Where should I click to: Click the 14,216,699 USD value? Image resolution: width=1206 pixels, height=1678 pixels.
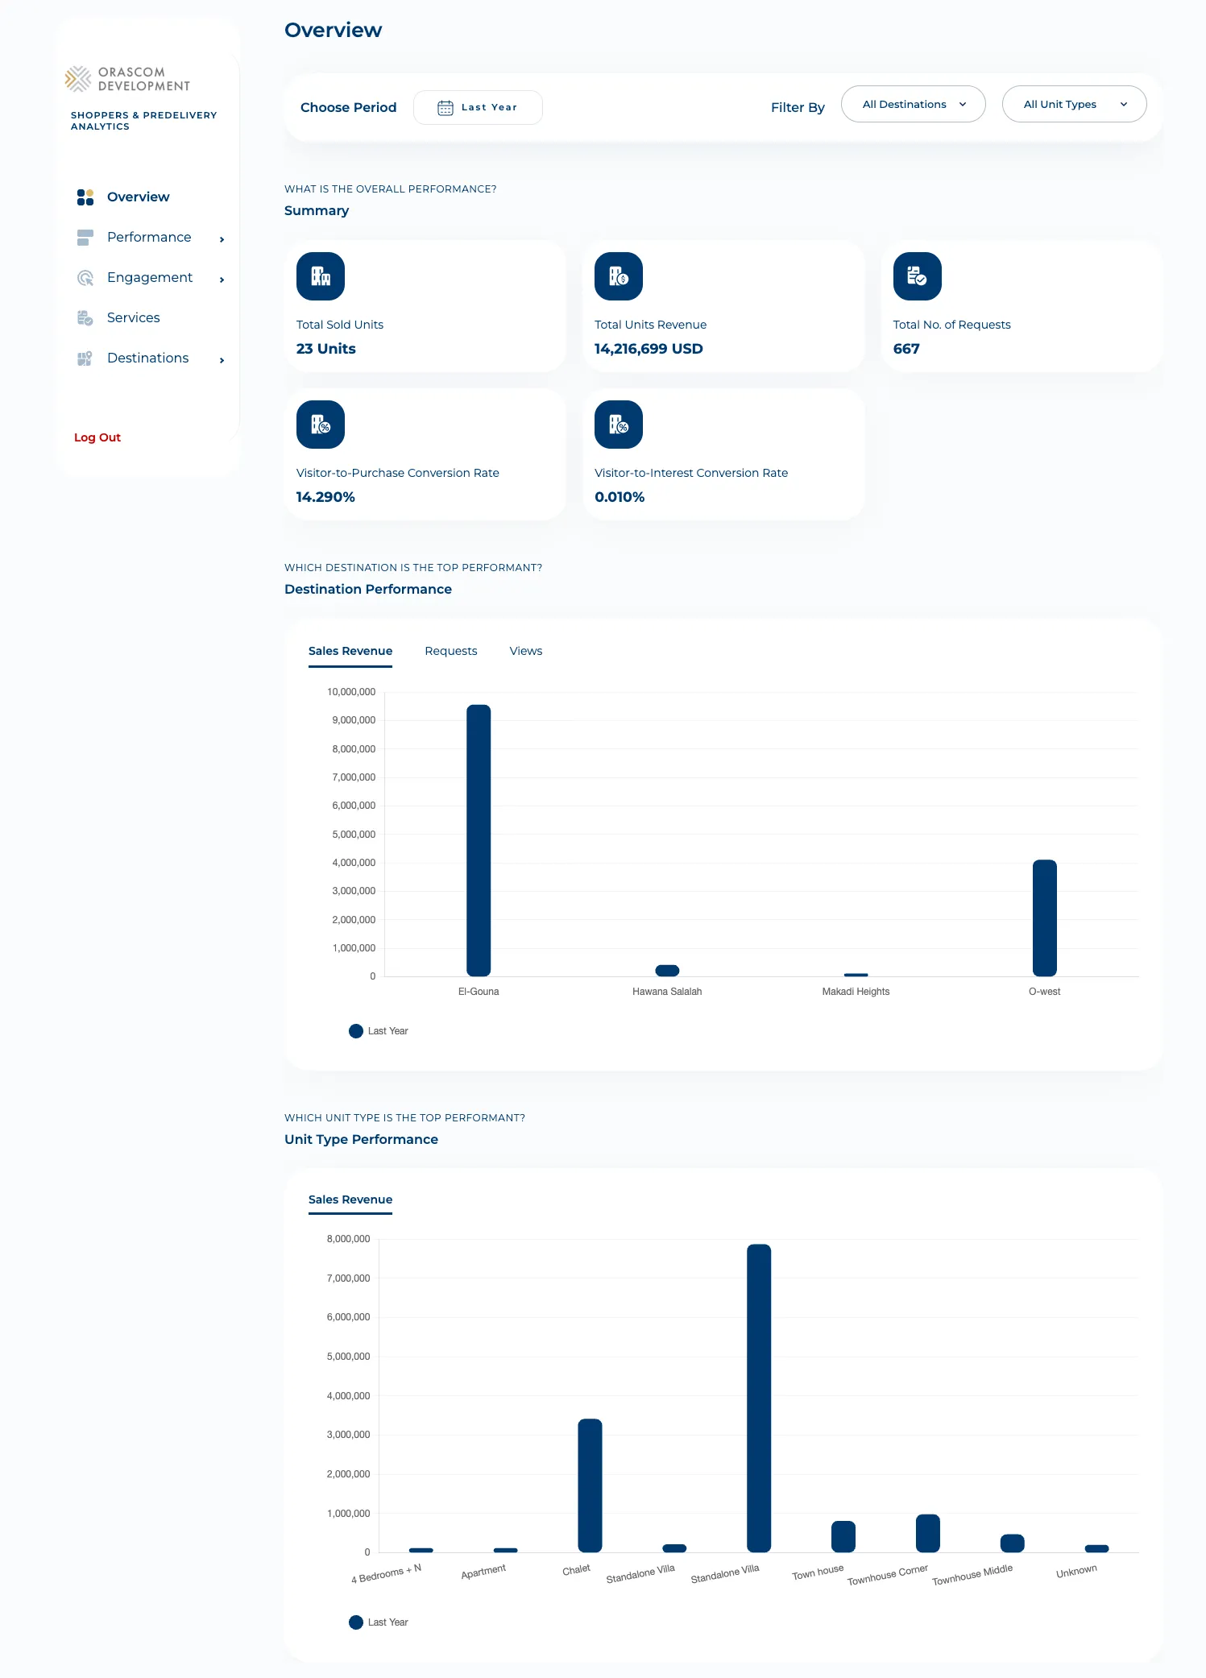649,349
